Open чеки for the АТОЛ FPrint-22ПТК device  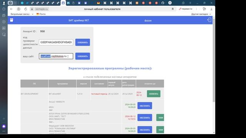point(160,118)
